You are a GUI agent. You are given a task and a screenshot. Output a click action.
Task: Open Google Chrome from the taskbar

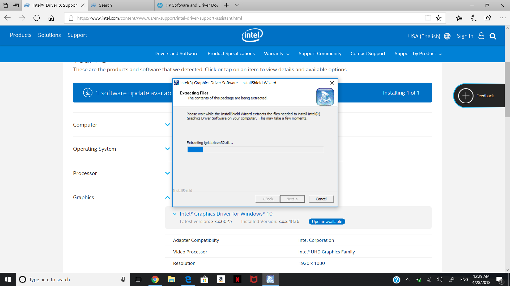[x=155, y=279]
